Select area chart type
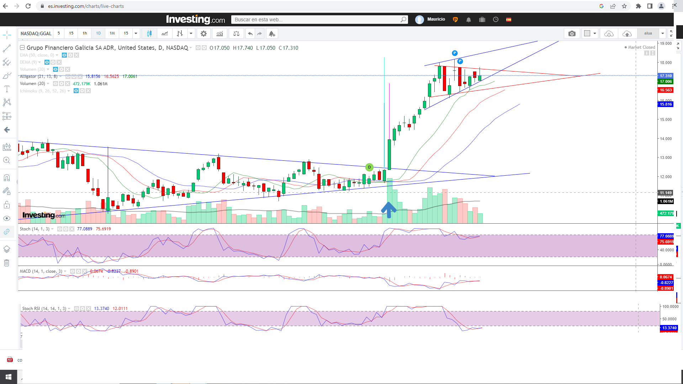The width and height of the screenshot is (683, 384). pyautogui.click(x=165, y=33)
